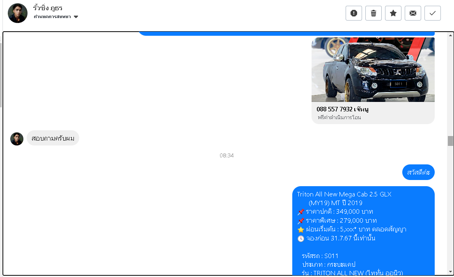Click the car code S011 line
The image size is (454, 277).
point(320,256)
